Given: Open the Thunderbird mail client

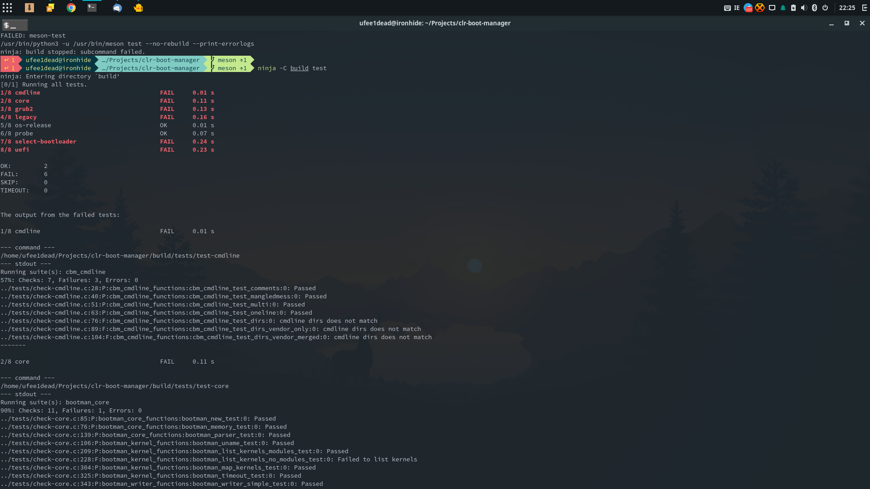Looking at the screenshot, I should pyautogui.click(x=117, y=8).
